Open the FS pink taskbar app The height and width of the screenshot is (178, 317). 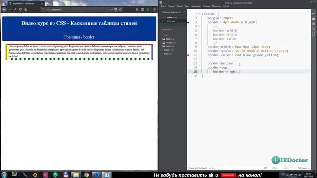(45, 175)
